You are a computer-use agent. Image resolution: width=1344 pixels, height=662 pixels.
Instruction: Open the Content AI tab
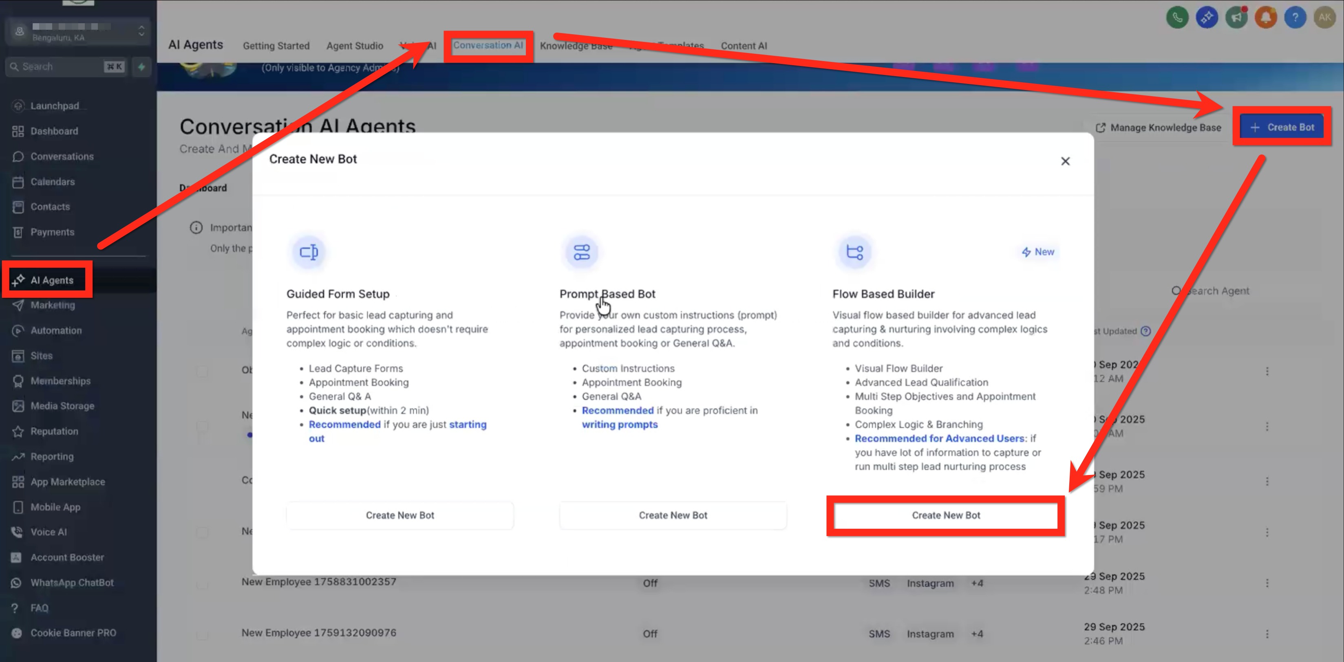click(744, 46)
